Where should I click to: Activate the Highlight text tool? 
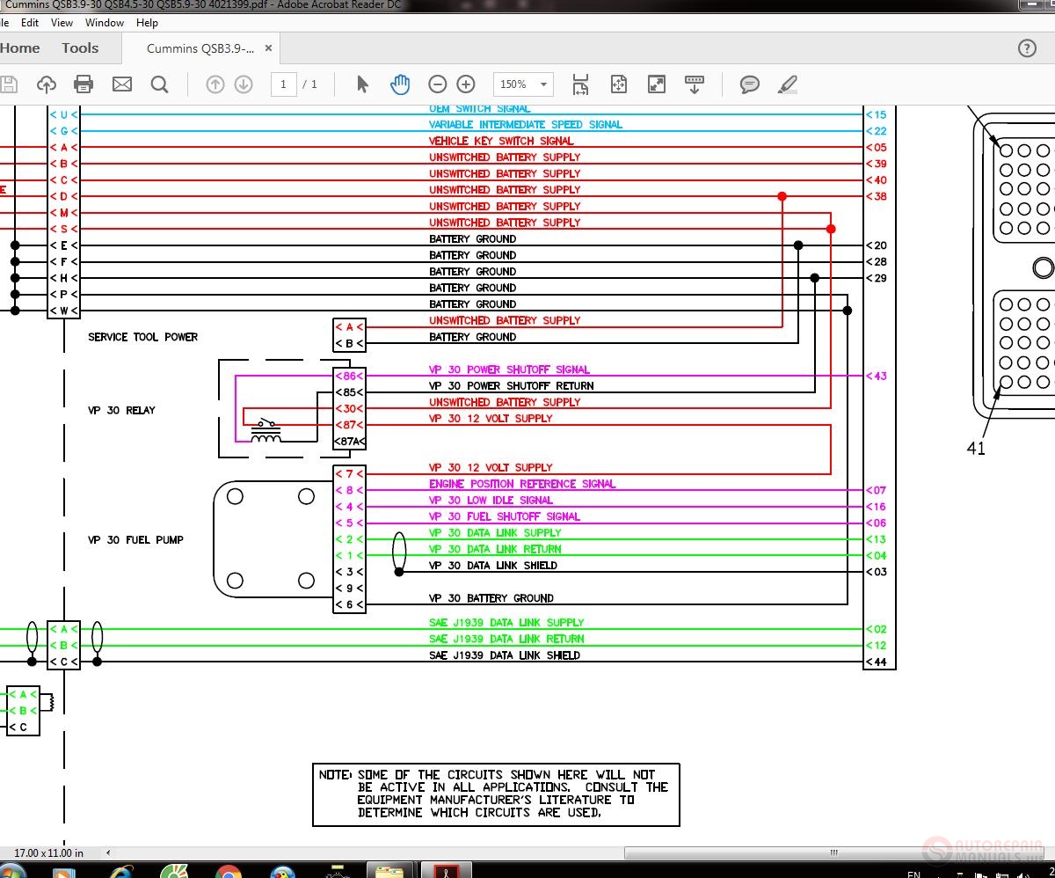tap(788, 84)
